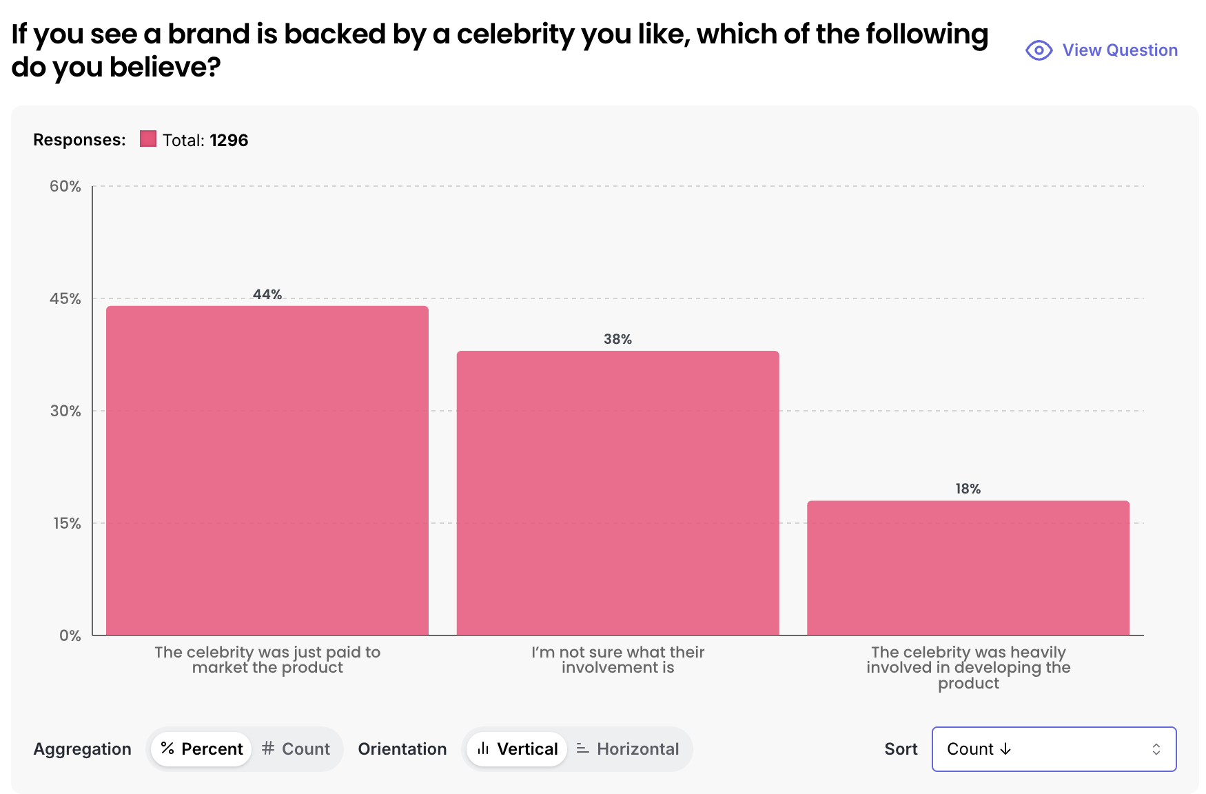
Task: Click the horizontal bars chart icon
Action: [582, 749]
